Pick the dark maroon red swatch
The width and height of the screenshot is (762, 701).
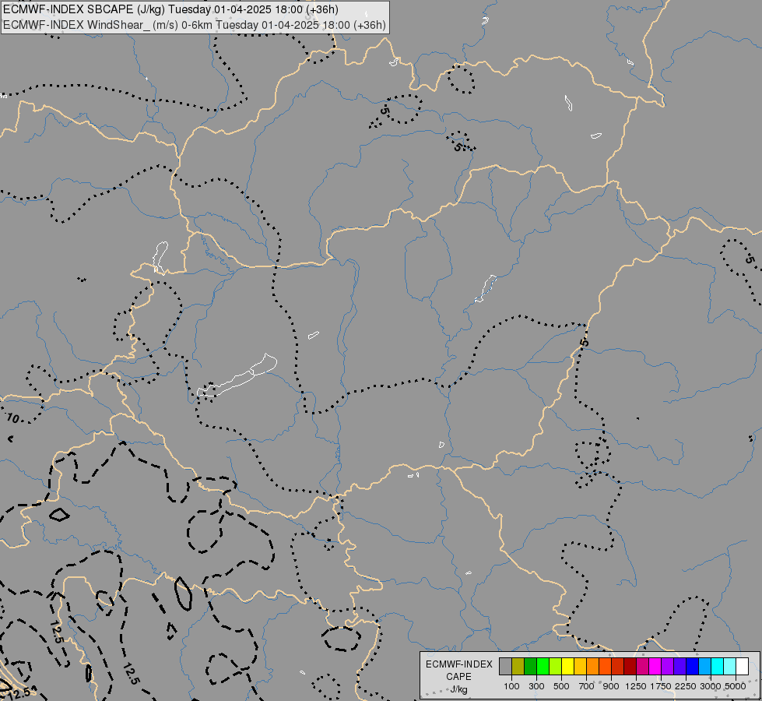(x=630, y=667)
